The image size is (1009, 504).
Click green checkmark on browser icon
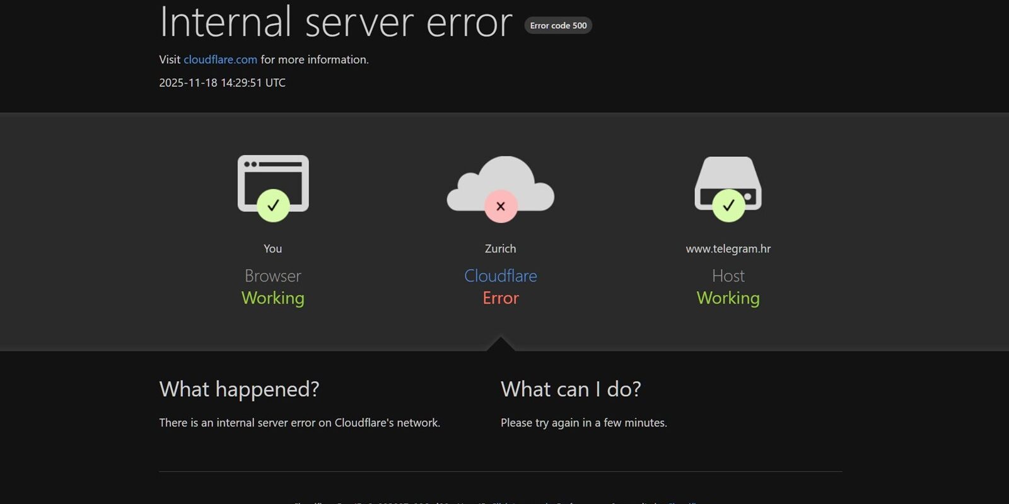pos(273,205)
